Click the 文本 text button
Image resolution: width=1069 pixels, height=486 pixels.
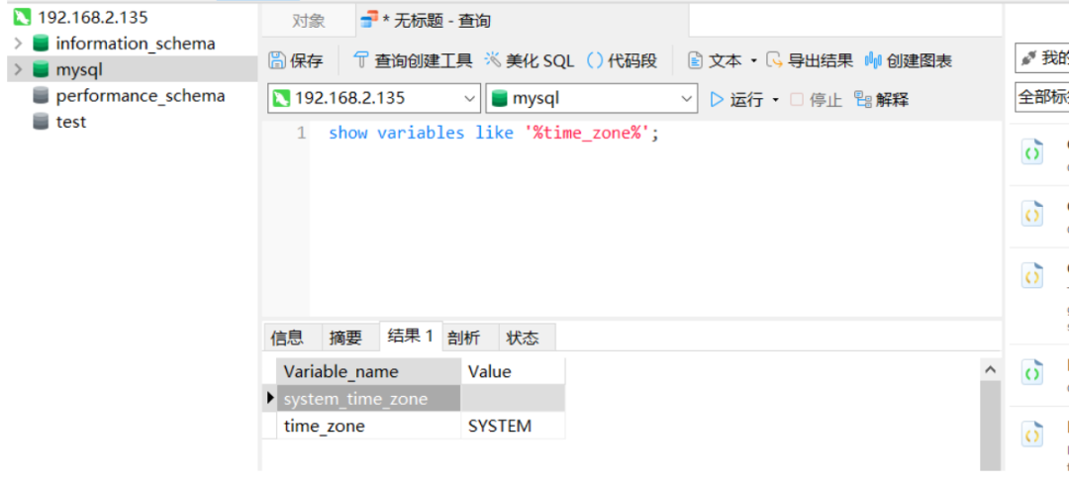[714, 60]
